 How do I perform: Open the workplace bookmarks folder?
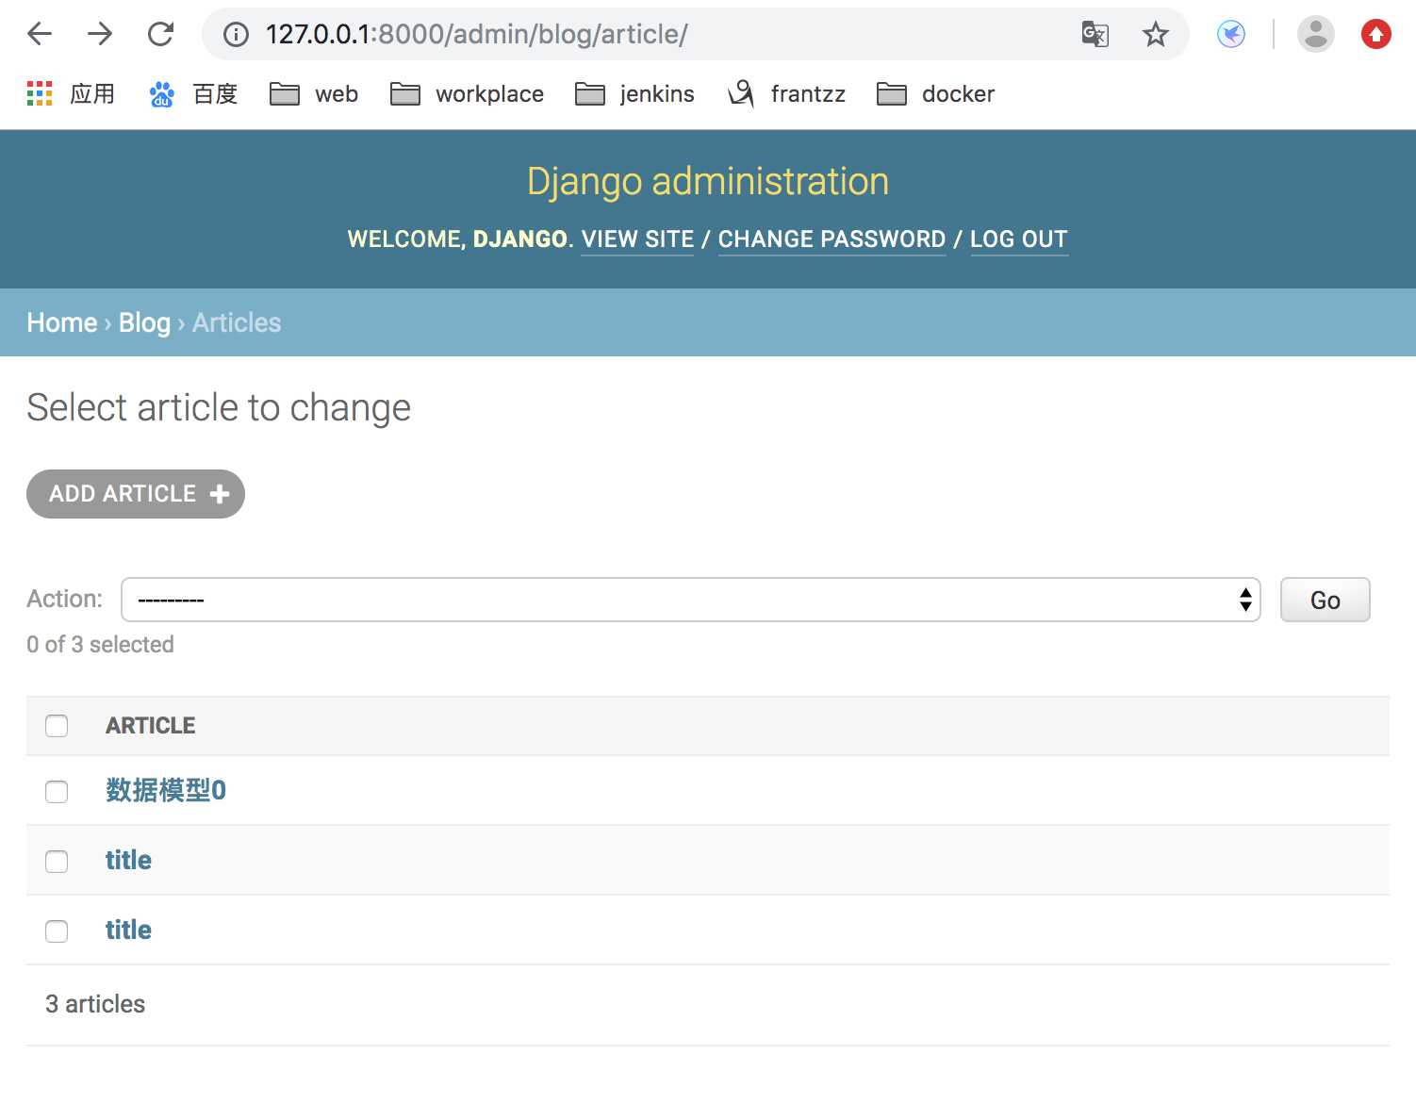[468, 93]
